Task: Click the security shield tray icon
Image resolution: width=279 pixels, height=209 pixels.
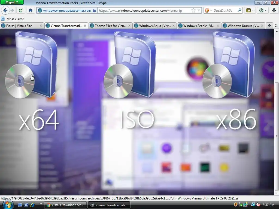Action: (236, 205)
